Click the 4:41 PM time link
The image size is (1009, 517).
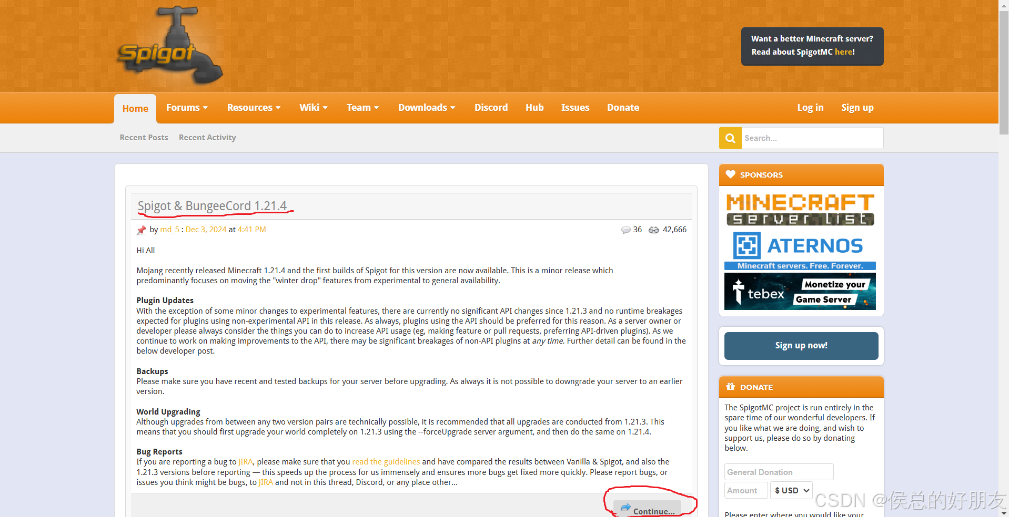tap(251, 230)
